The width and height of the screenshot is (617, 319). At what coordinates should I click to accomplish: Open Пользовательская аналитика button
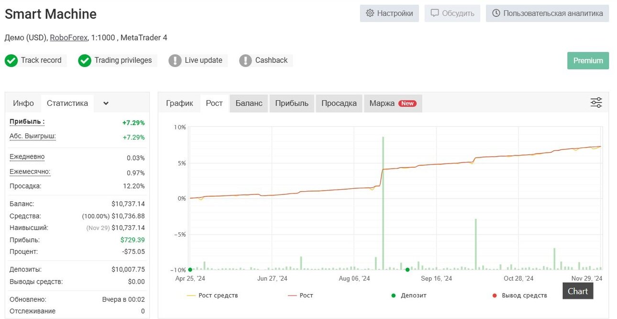click(547, 13)
